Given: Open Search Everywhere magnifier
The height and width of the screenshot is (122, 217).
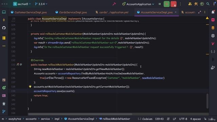Looking at the screenshot, I should [x=208, y=4].
